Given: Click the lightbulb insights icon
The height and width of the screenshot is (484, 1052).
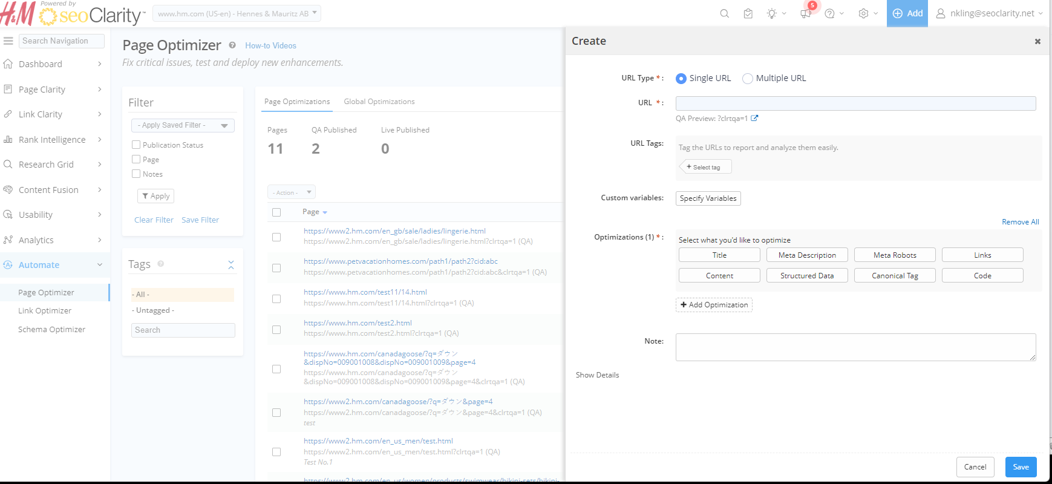Looking at the screenshot, I should (772, 13).
